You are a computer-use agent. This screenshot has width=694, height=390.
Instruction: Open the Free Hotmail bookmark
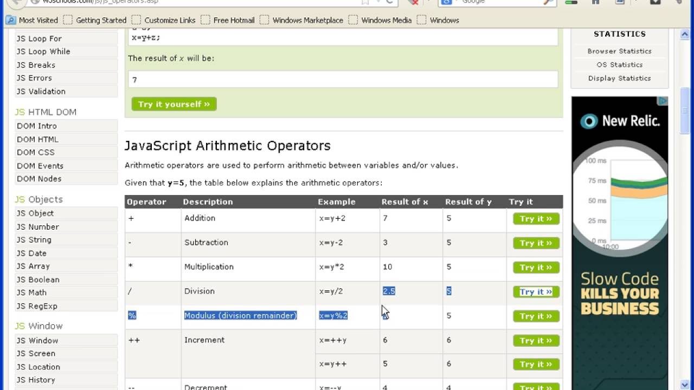[228, 20]
